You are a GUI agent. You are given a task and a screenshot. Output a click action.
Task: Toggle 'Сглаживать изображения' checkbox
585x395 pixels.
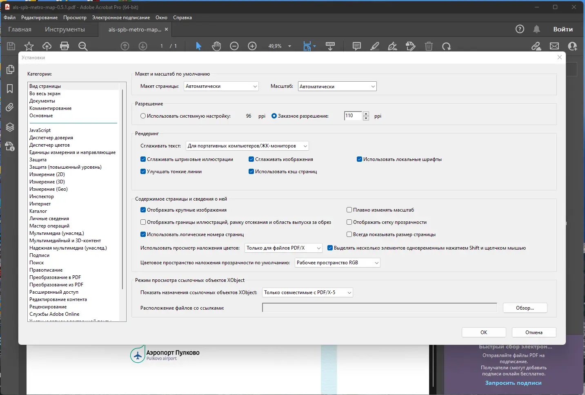pos(251,159)
